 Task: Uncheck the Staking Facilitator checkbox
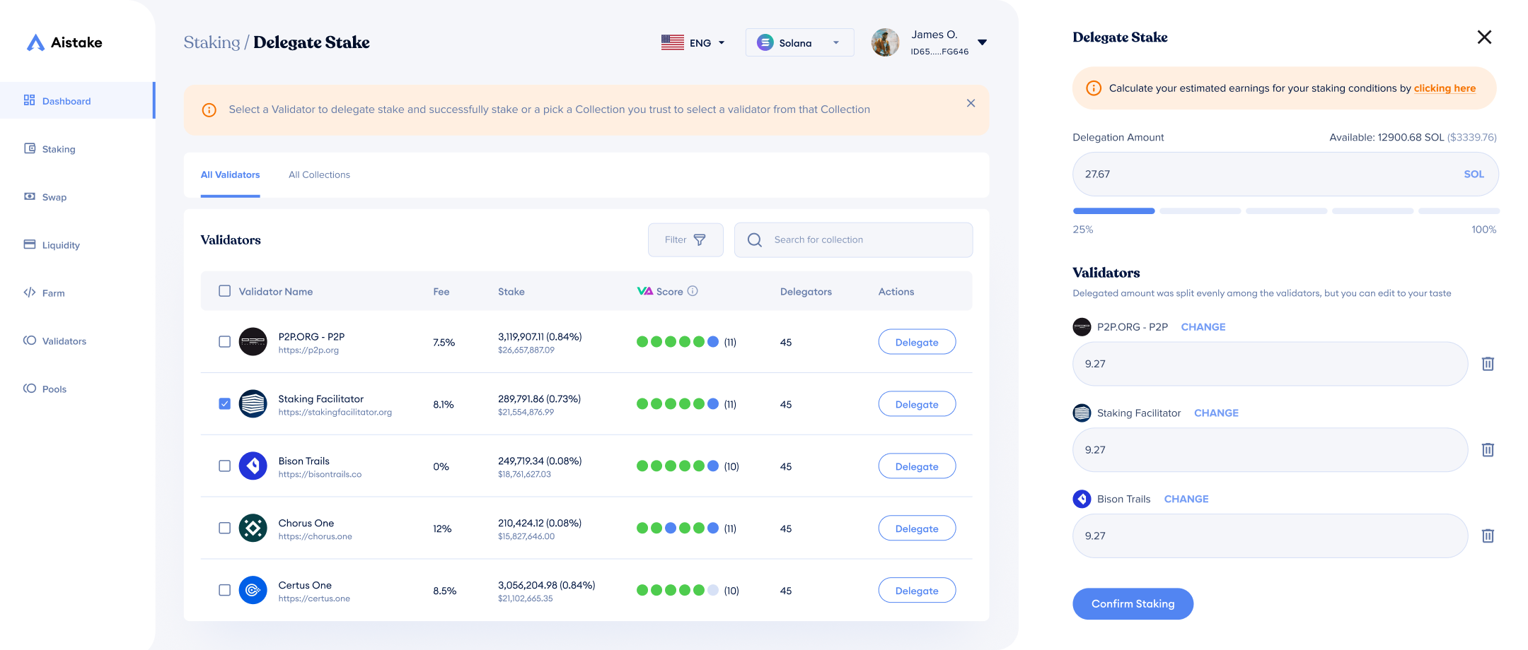pos(224,404)
